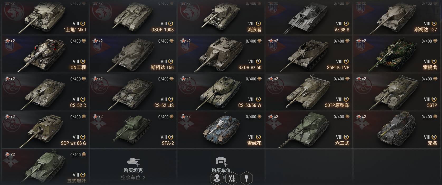442x185 pixels.
Task: Open the crew hexagon icon
Action: (x=217, y=178)
